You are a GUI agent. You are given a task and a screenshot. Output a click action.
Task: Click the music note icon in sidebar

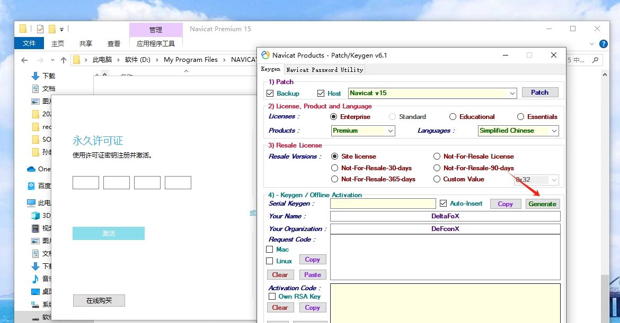click(x=36, y=279)
